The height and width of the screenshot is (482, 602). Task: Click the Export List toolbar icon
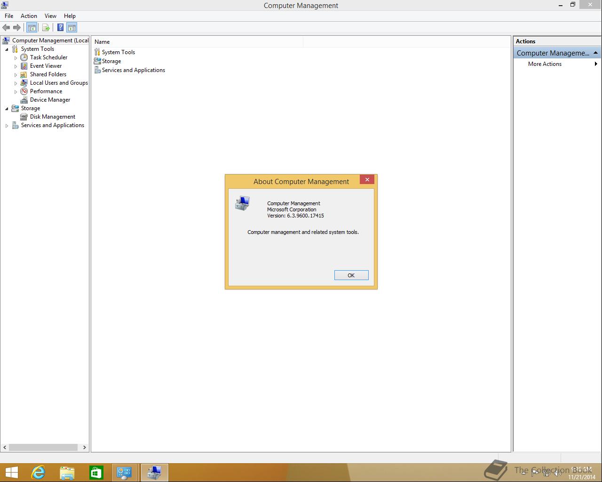(46, 28)
